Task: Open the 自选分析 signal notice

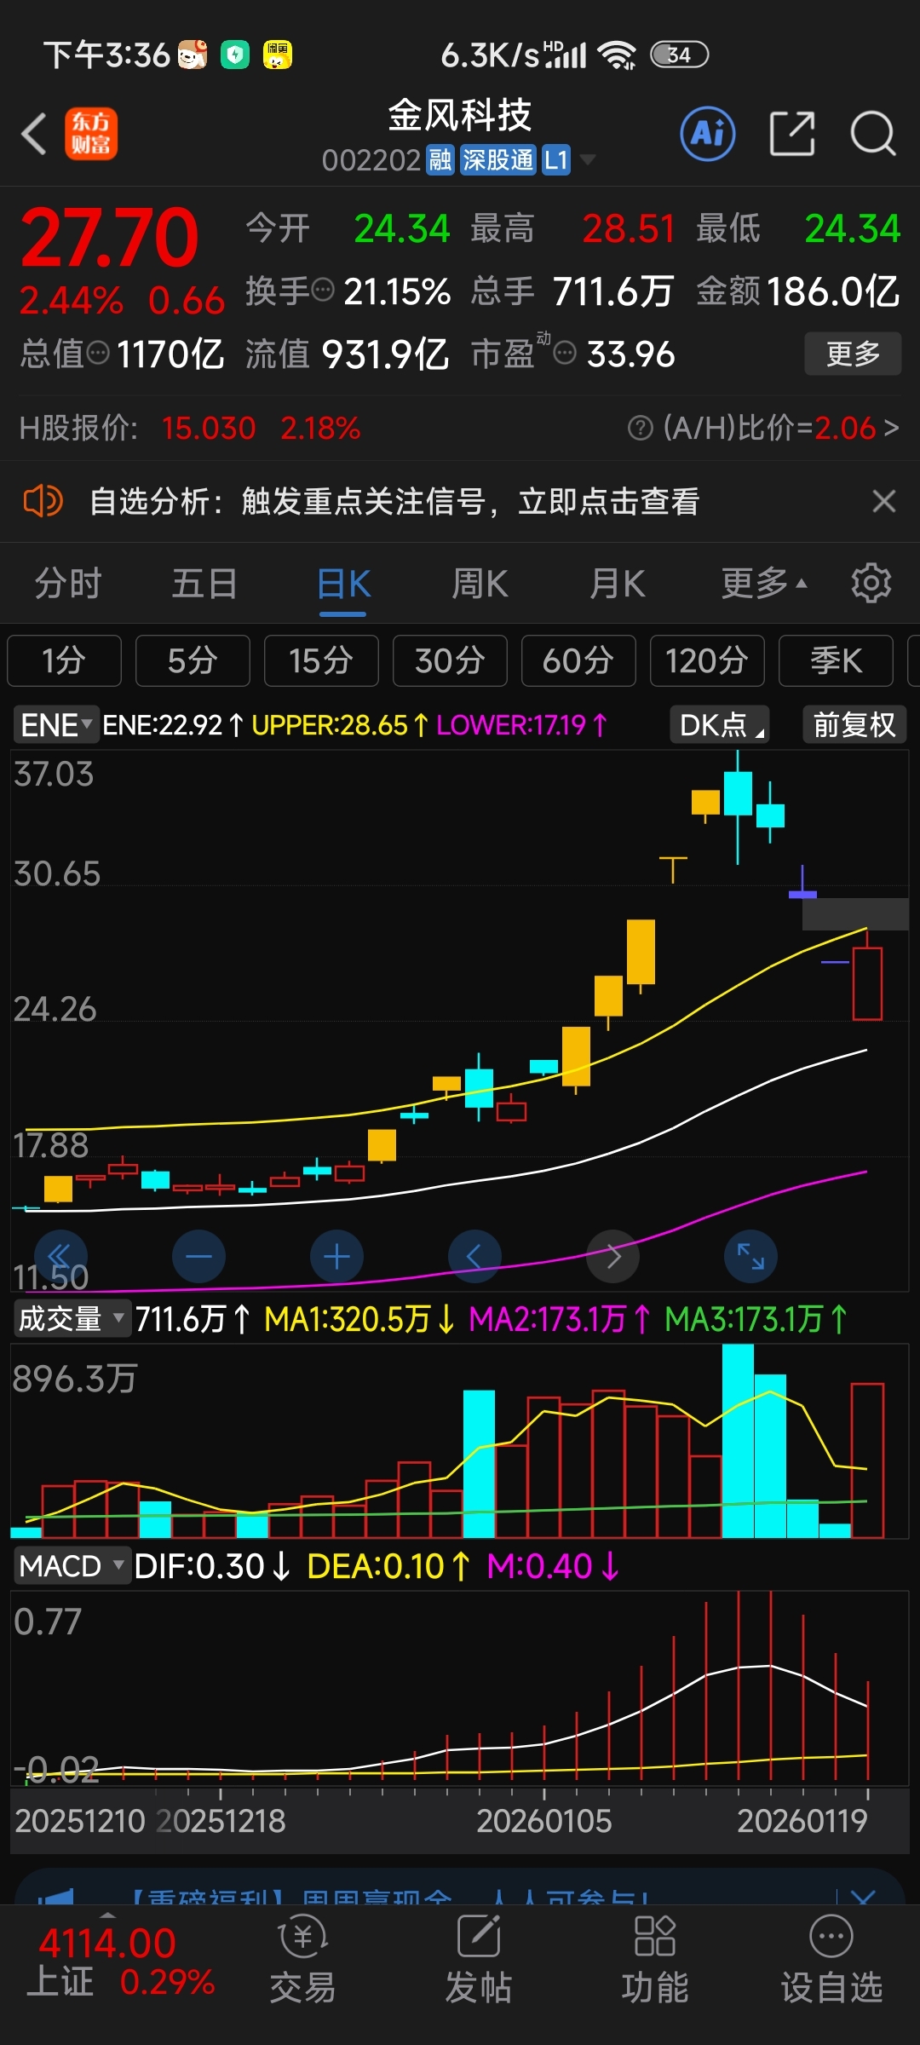Action: coord(395,501)
